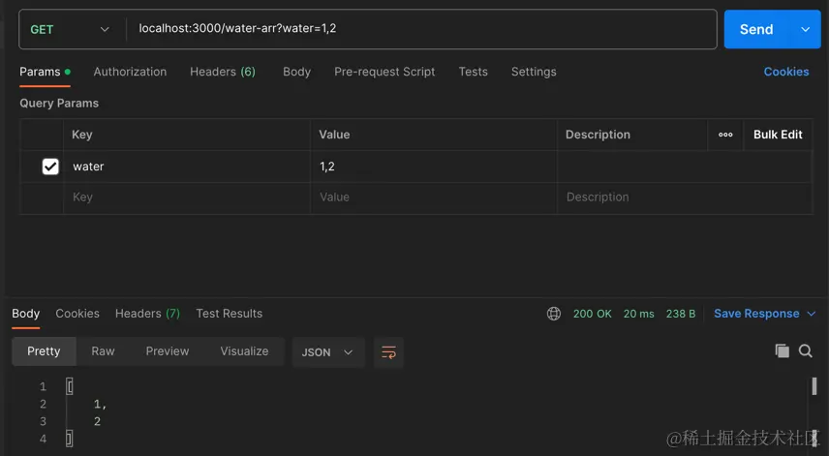Click the request URL input field
The image size is (829, 456).
pyautogui.click(x=421, y=29)
